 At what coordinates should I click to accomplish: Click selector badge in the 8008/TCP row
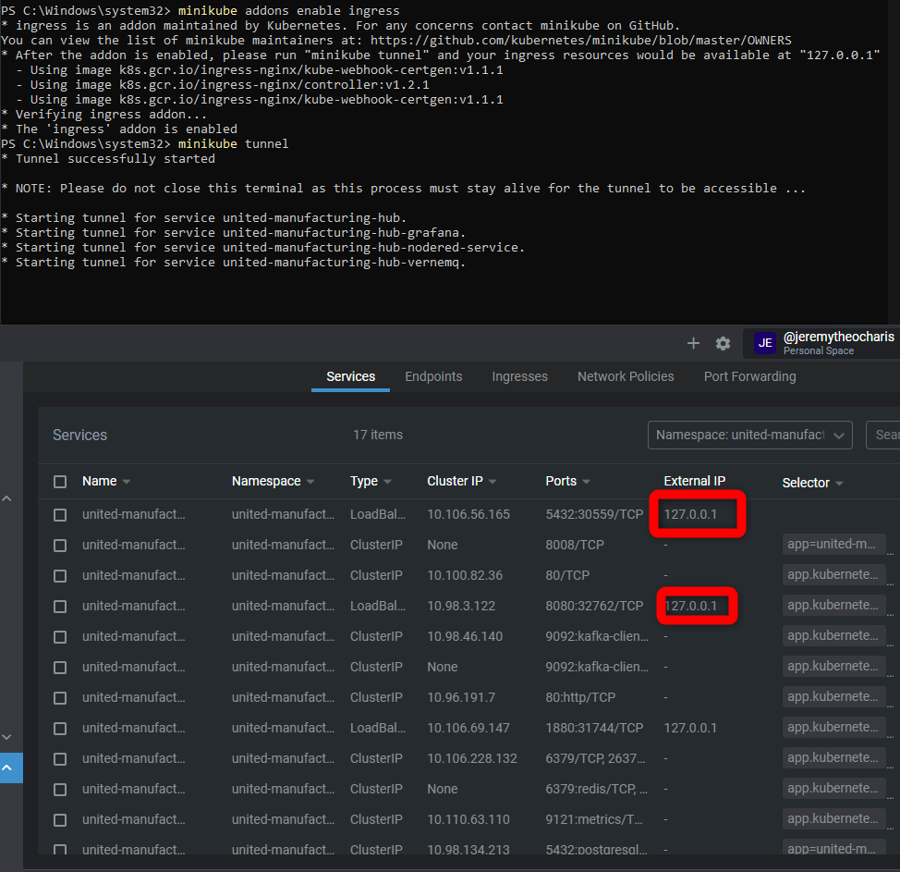coord(833,545)
